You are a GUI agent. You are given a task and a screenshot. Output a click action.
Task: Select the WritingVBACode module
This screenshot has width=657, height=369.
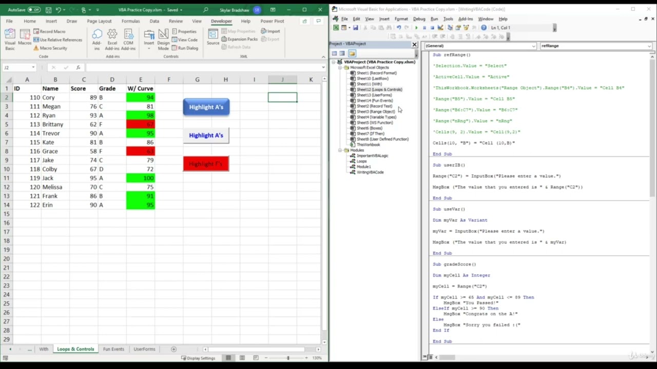pyautogui.click(x=370, y=172)
